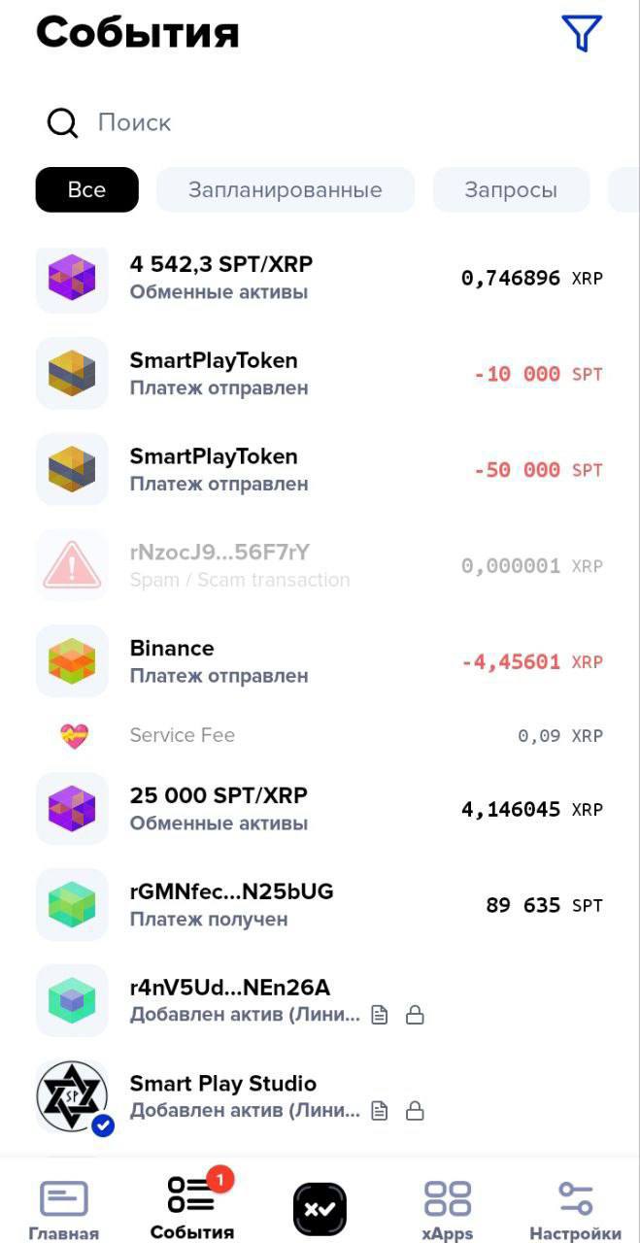
Task: Open xApps from bottom navigation
Action: pos(447,1208)
